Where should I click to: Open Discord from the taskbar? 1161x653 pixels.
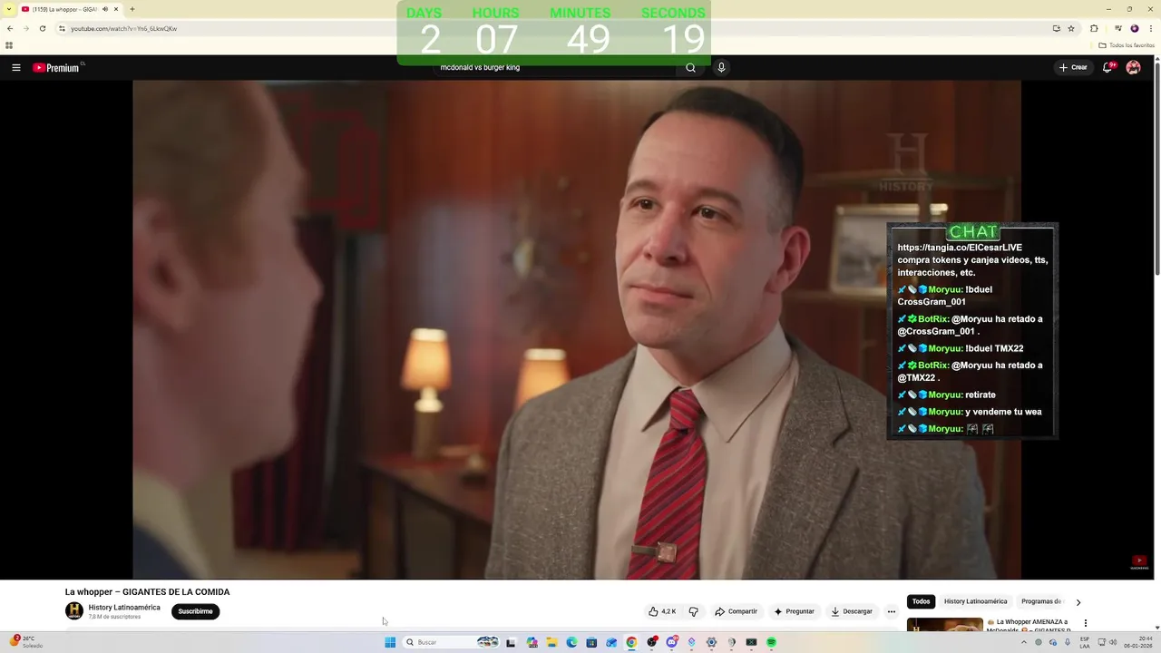click(x=671, y=642)
